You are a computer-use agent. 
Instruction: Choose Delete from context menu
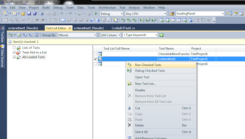click(x=161, y=125)
